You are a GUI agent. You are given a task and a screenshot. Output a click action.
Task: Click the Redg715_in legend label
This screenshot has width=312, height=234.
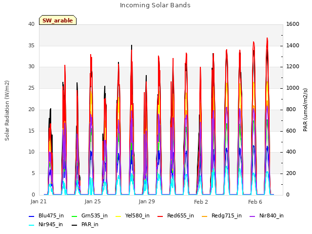226,215
